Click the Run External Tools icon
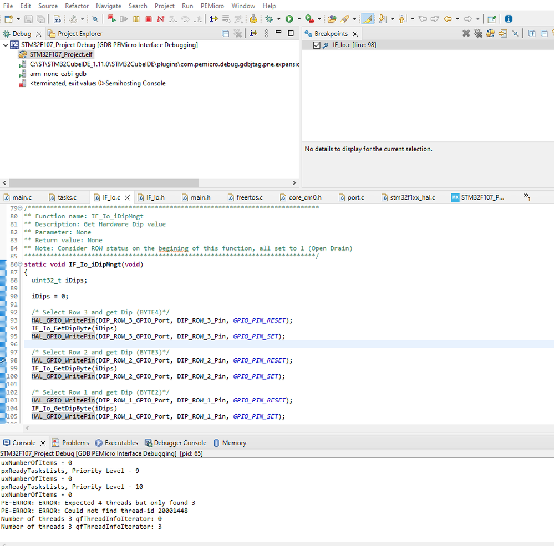The image size is (554, 546). pos(309,19)
